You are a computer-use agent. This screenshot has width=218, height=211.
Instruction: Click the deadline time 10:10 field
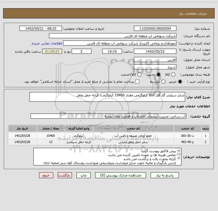coord(112,51)
